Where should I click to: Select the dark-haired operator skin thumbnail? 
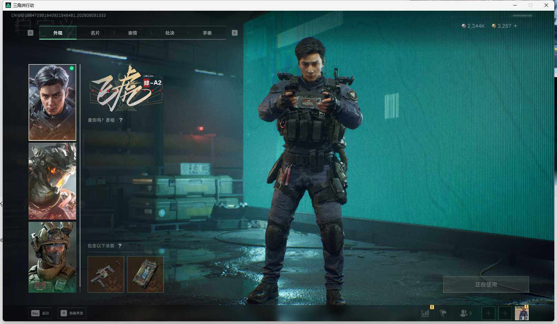(52, 102)
